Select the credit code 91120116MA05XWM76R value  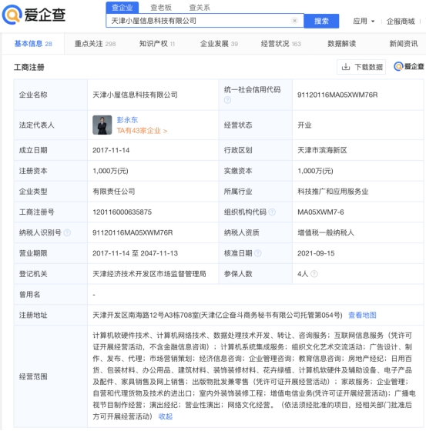click(x=337, y=95)
